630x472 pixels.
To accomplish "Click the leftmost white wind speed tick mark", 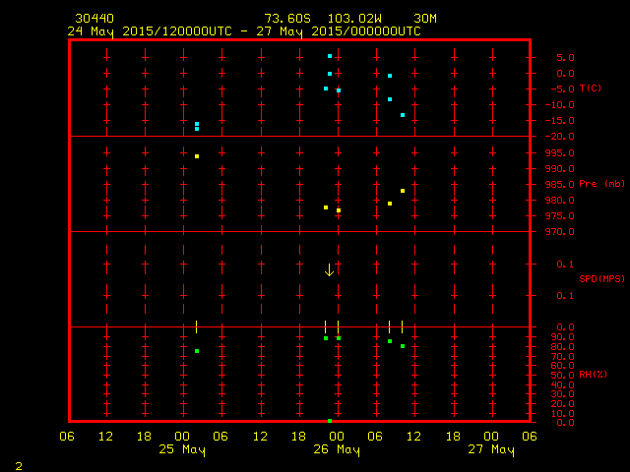I will point(197,326).
